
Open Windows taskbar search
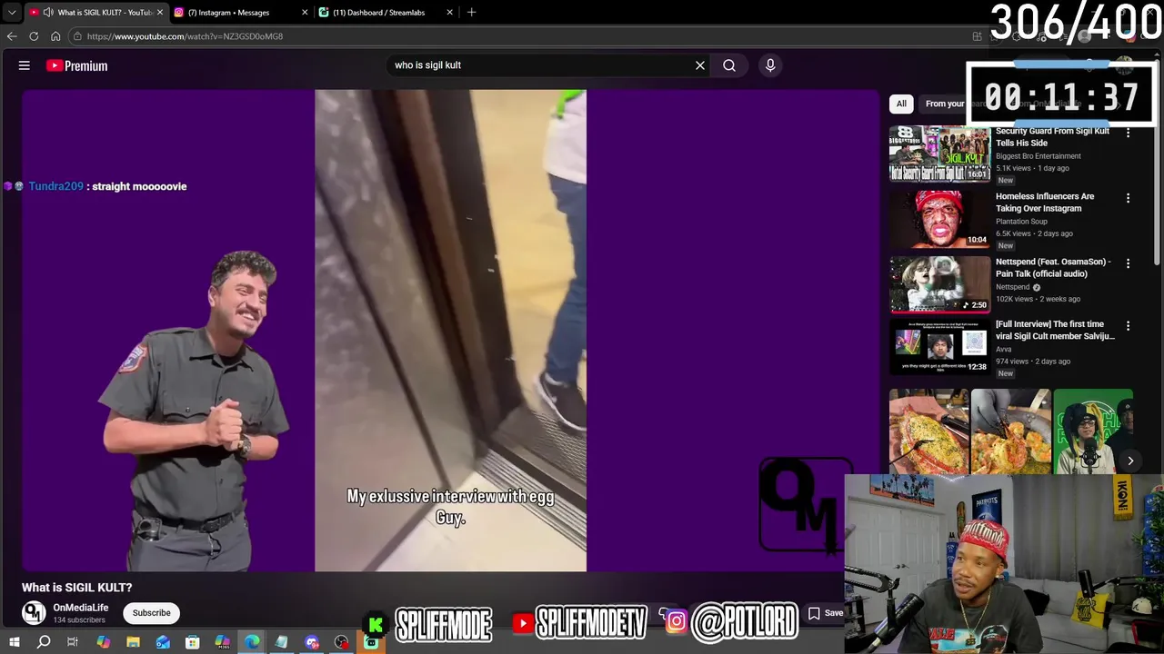click(44, 642)
